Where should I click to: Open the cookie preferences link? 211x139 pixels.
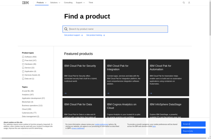[x=102, y=124]
